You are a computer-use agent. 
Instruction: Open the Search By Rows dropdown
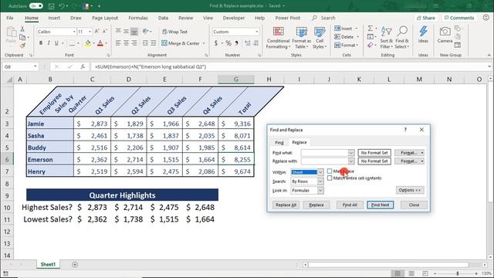point(320,181)
